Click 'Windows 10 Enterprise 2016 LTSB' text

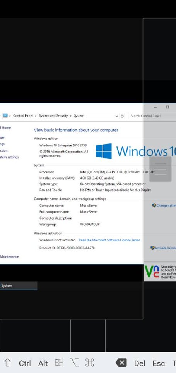click(63, 145)
